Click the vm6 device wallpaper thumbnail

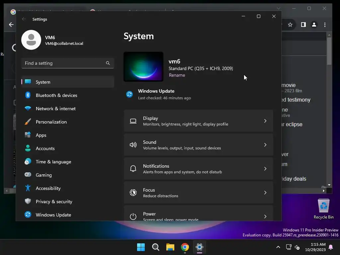coord(143,66)
